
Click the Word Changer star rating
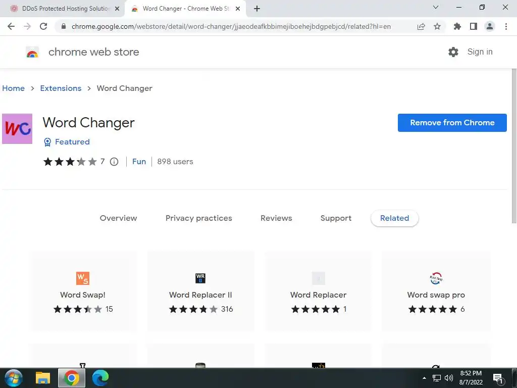point(70,162)
